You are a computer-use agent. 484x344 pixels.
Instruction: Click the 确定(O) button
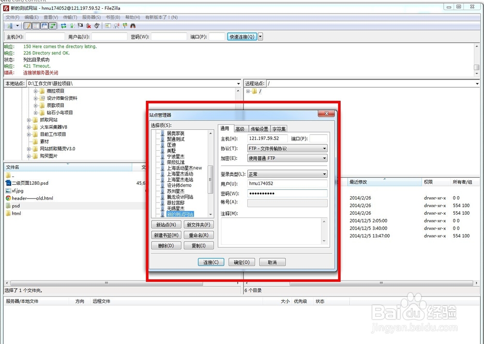242,262
